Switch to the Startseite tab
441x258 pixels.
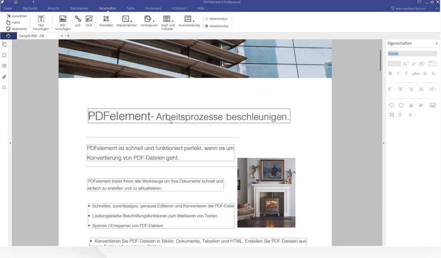[30, 9]
